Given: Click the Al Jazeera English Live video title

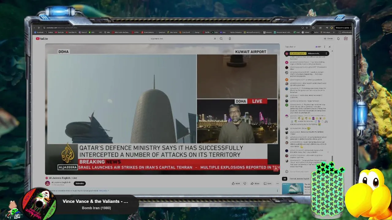Looking at the screenshot, I should [63, 178].
